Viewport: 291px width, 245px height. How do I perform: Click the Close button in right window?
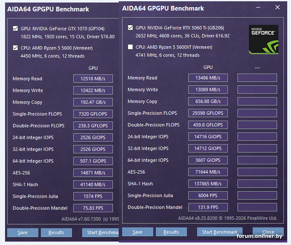268,232
